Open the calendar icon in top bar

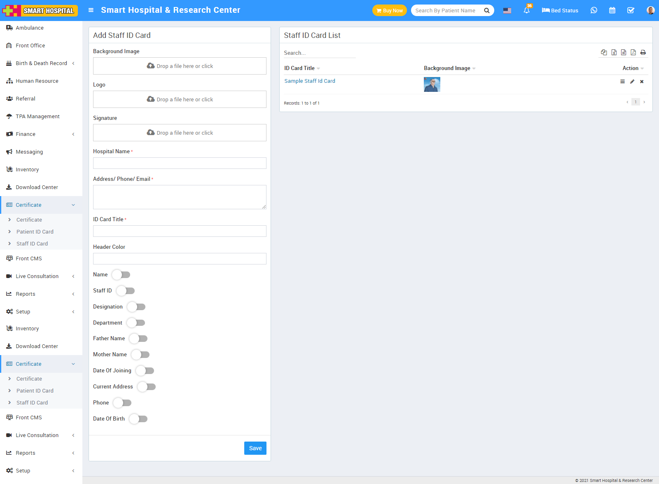[612, 10]
